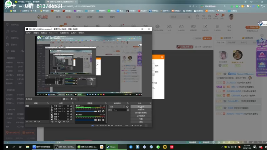Undock the Scenes panel via header icon
This screenshot has width=267, height=150.
coord(48,103)
